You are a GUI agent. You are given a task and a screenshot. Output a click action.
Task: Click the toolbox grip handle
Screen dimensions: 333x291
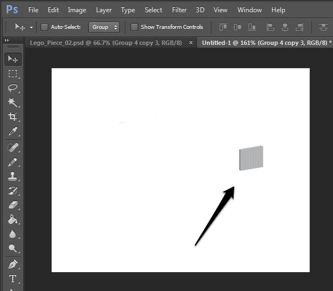pos(13,47)
